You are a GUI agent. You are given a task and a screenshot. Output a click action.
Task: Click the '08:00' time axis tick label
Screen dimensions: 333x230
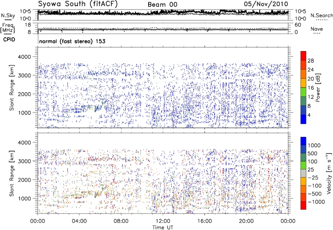pos(121,221)
